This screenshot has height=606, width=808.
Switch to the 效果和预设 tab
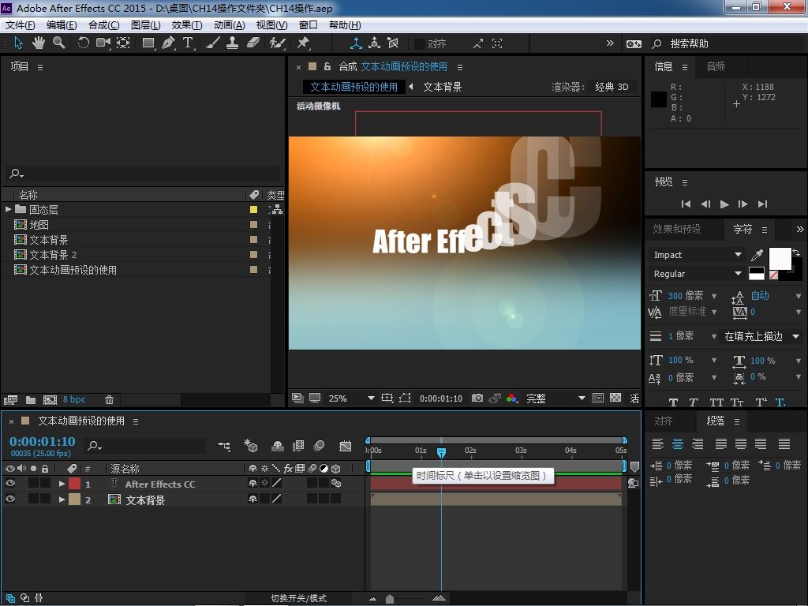click(x=676, y=230)
